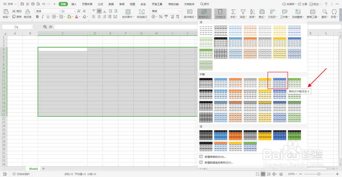Click the AutoSum (求和) sigma icon

click(x=233, y=12)
